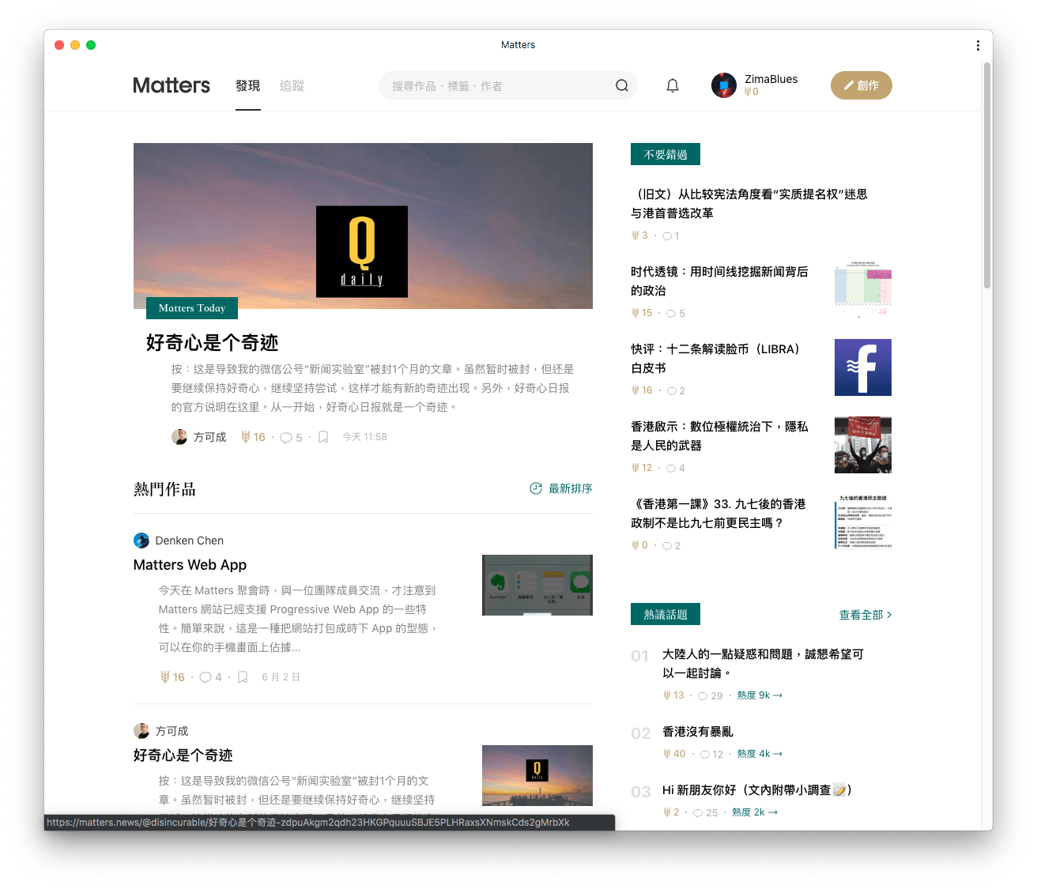
Task: Click the 不要錯過 section label
Action: coord(666,155)
